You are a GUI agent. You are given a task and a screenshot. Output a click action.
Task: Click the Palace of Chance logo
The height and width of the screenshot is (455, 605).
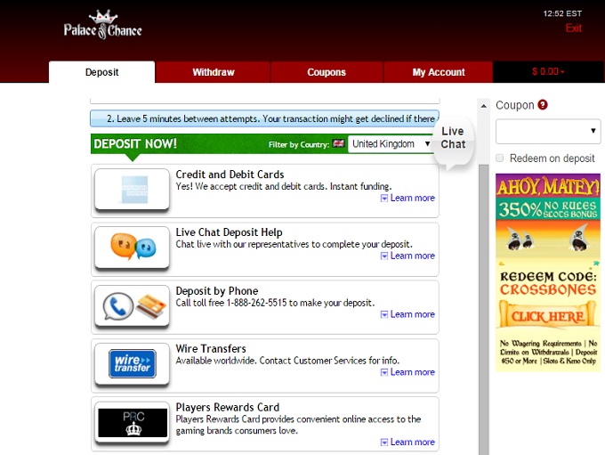(x=102, y=25)
